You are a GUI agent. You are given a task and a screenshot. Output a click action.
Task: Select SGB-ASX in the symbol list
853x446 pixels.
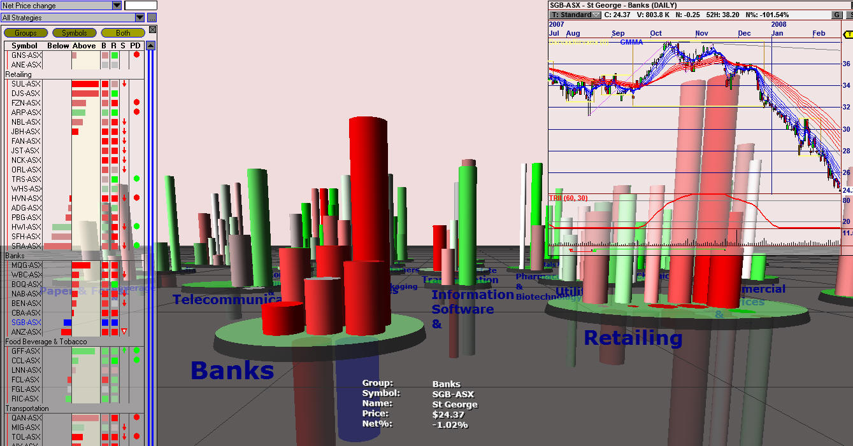point(26,323)
